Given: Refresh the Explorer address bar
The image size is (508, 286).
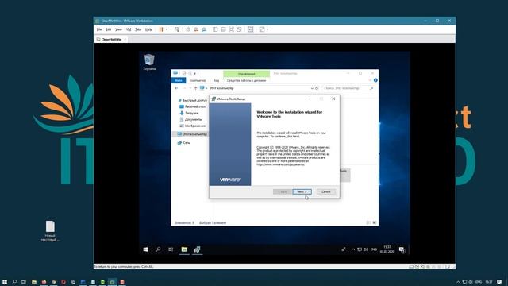Looking at the screenshot, I should [x=317, y=88].
